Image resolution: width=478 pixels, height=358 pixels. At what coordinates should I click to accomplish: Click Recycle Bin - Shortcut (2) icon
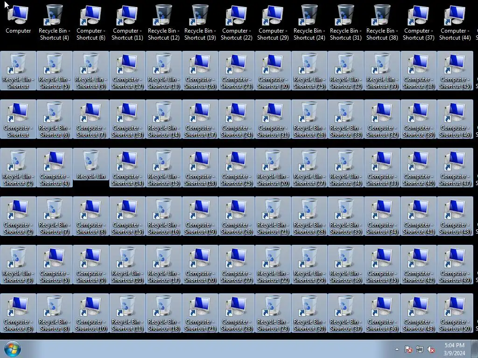point(18,167)
